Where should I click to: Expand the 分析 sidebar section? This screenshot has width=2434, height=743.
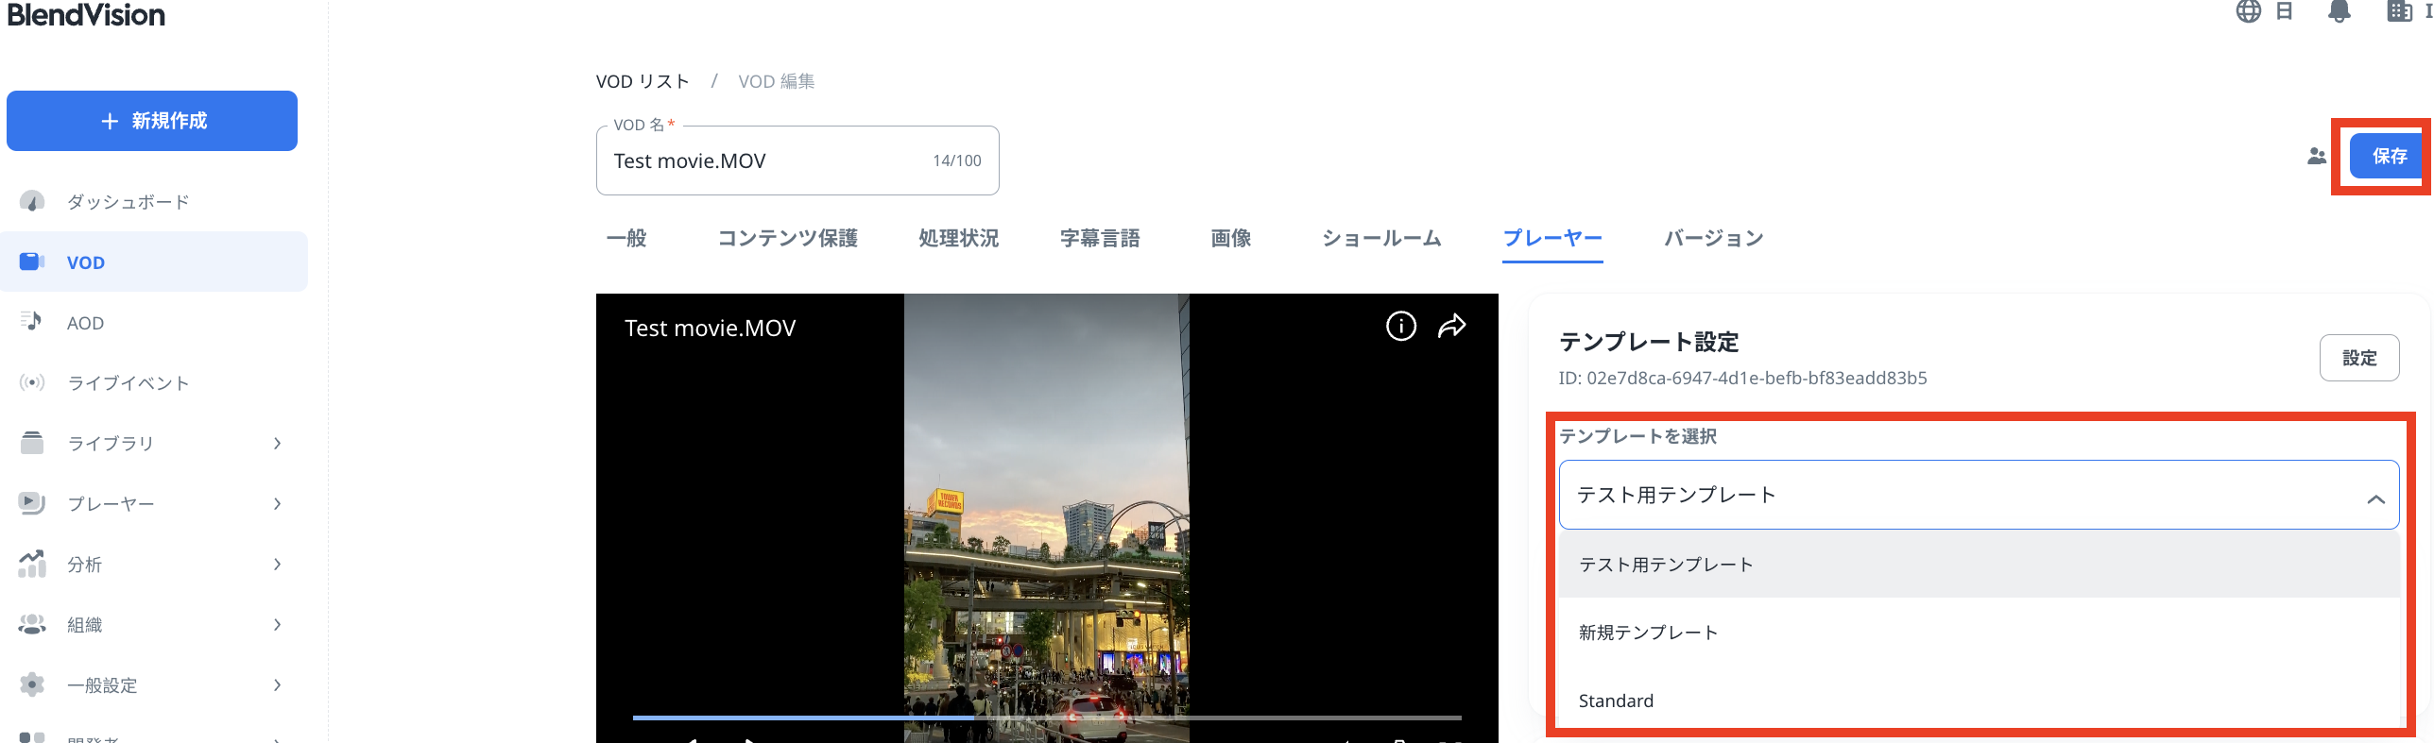click(x=151, y=565)
